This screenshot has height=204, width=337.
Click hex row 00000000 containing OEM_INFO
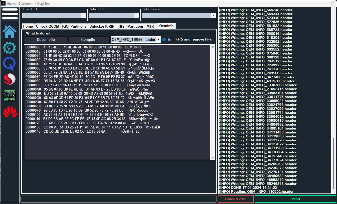pyautogui.click(x=88, y=47)
